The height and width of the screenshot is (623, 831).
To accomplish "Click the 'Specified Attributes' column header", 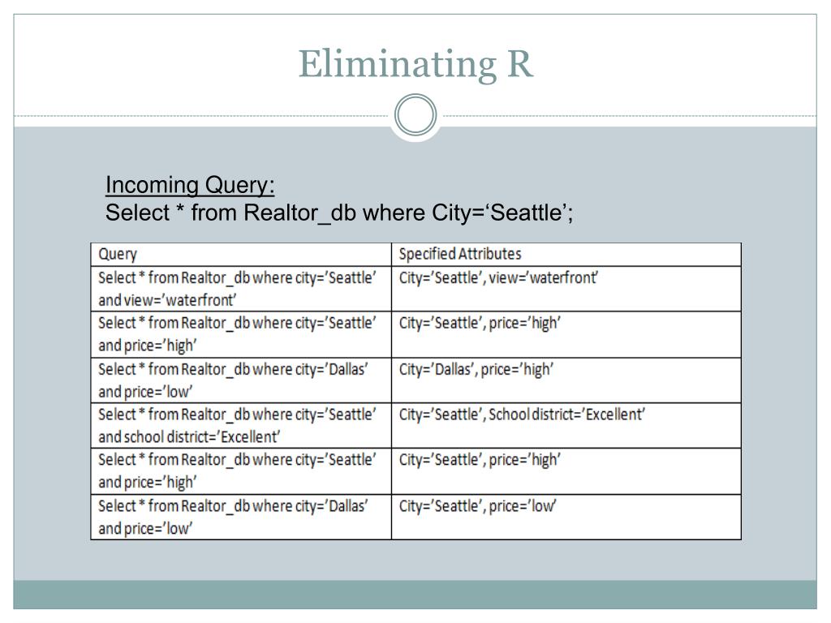I will 566,254.
